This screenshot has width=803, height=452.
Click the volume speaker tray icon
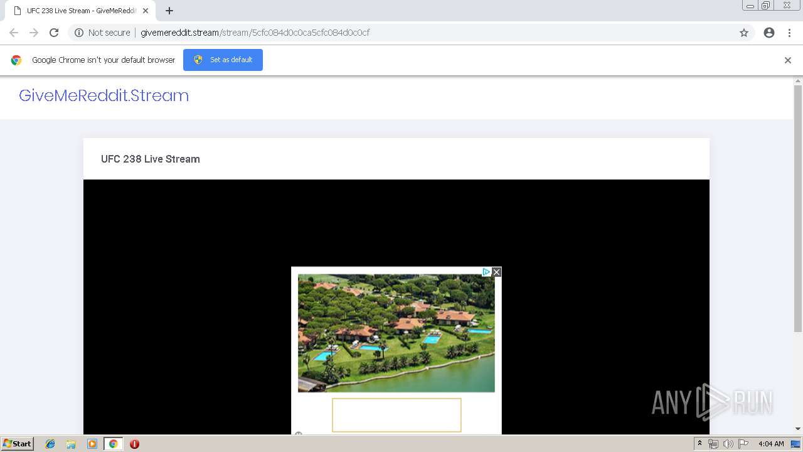pyautogui.click(x=728, y=444)
